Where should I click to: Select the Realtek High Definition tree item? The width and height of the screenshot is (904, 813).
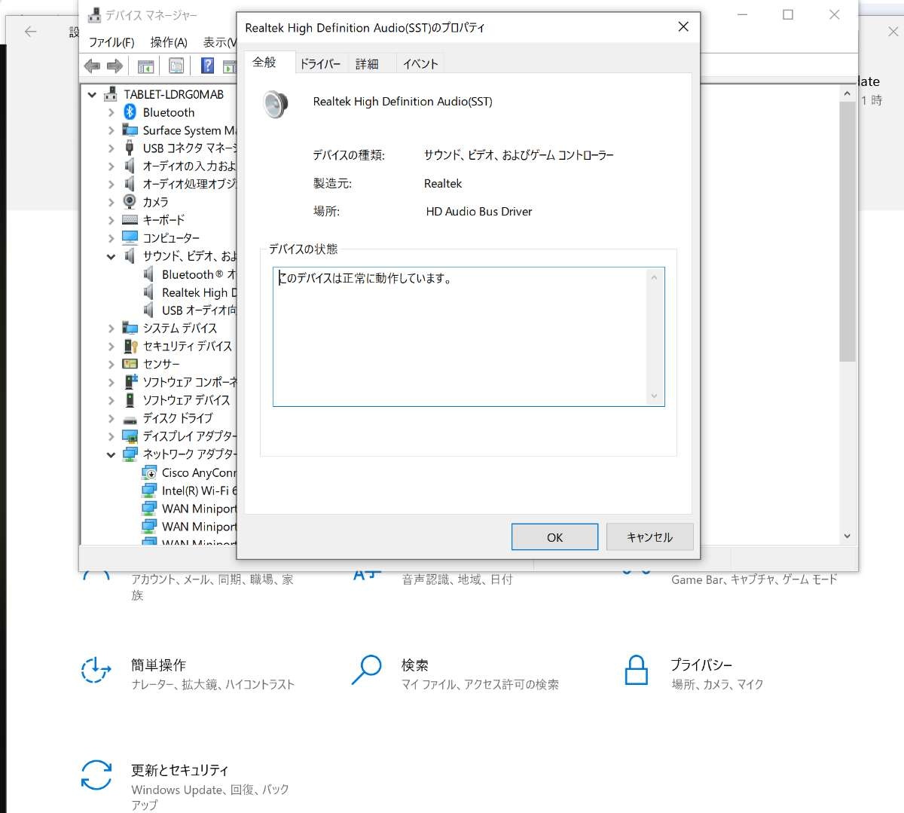click(x=198, y=292)
